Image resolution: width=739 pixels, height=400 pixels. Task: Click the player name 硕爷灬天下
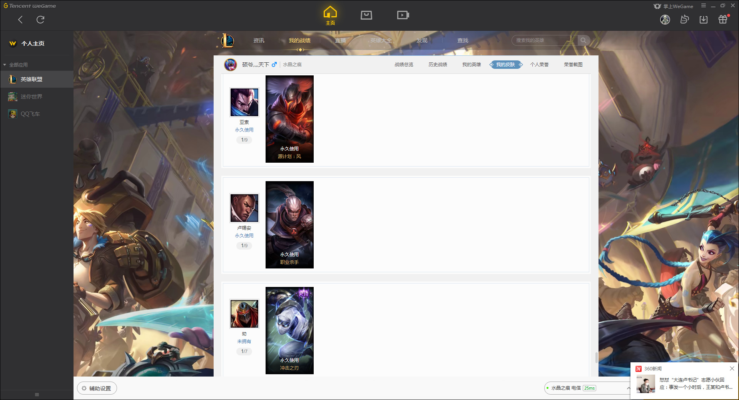pos(256,65)
